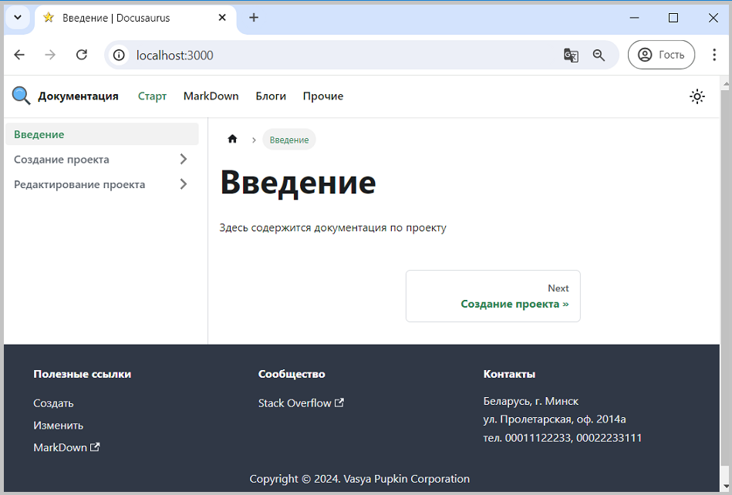The width and height of the screenshot is (732, 495).
Task: Click the Изменить footer link
Action: (x=59, y=425)
